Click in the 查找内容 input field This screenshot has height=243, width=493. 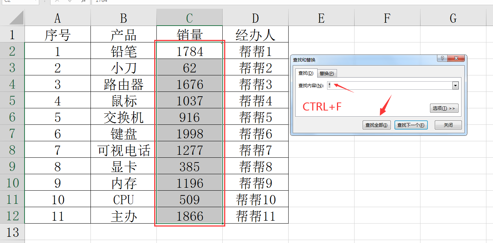coord(390,86)
